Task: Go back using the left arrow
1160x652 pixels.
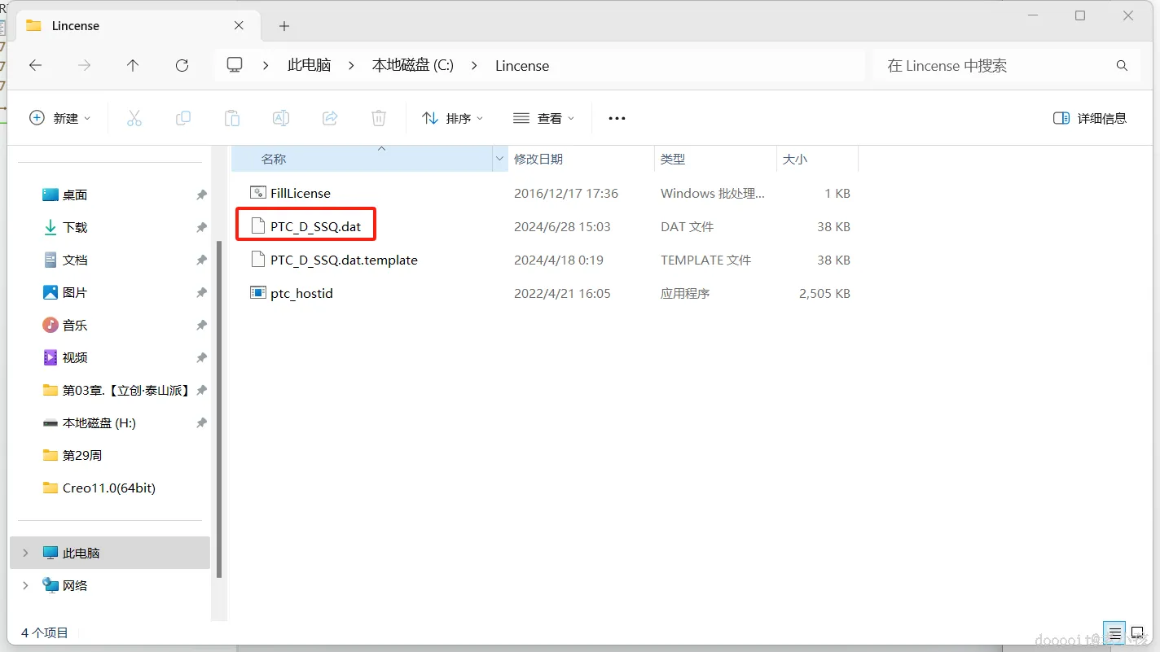Action: [35, 66]
